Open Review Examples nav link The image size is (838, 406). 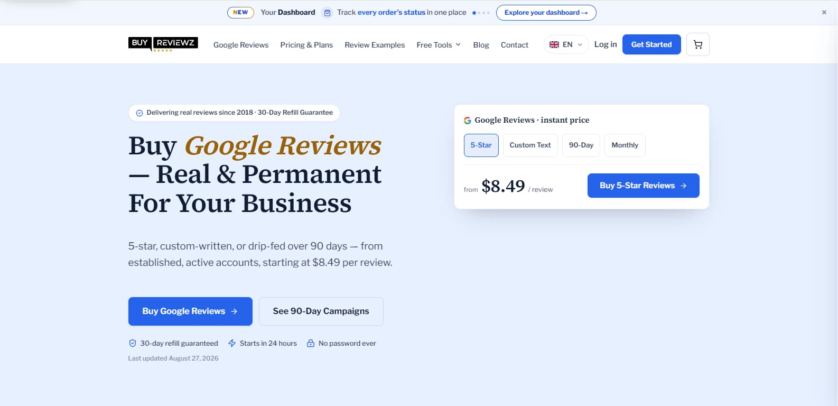point(375,45)
